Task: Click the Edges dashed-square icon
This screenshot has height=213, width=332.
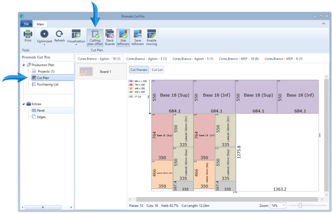Action: 34,117
